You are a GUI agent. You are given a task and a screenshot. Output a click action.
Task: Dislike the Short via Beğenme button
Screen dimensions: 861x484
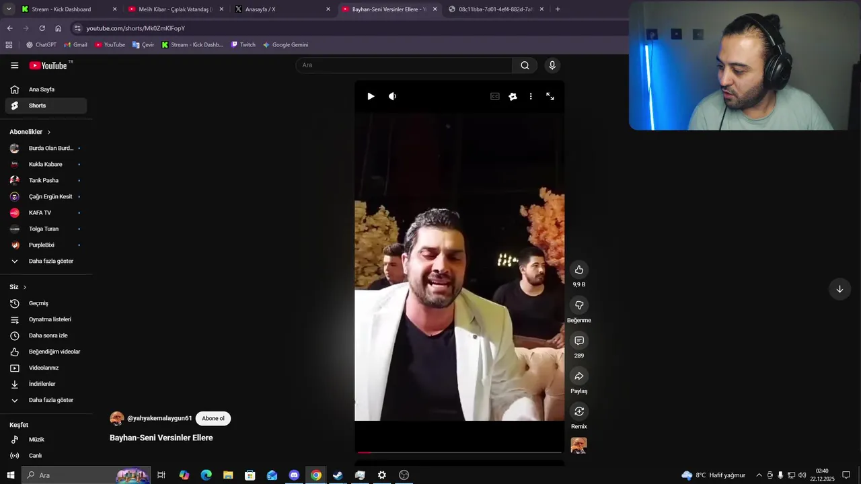pos(579,305)
